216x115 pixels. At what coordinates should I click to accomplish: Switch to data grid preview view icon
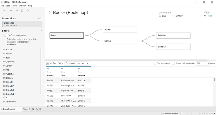48,63
